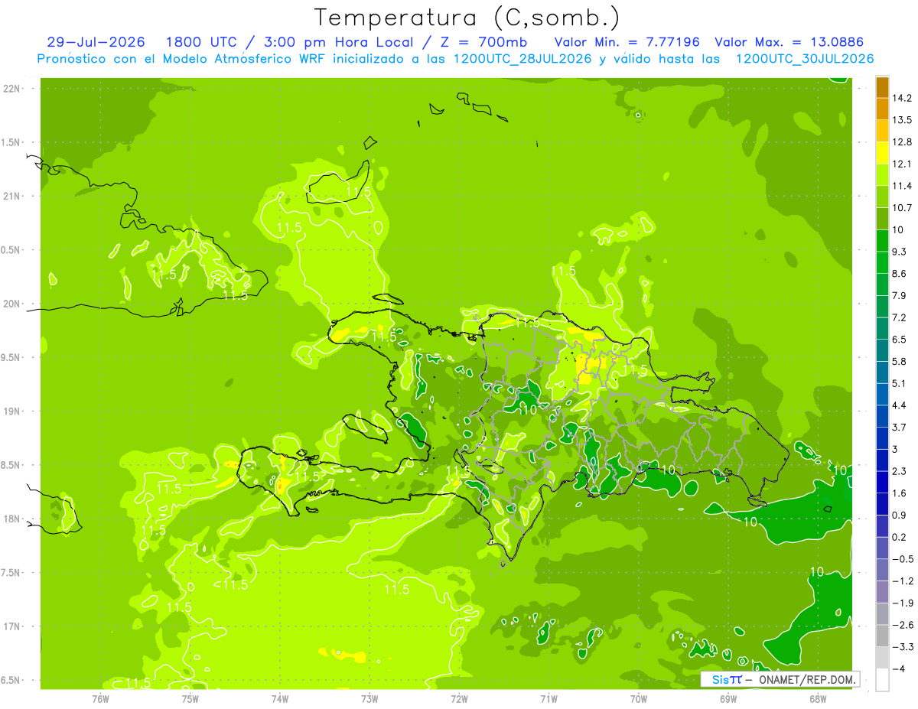Click the '1200UTC_30JUL2026' validity end time
This screenshot has width=918, height=709.
click(804, 59)
